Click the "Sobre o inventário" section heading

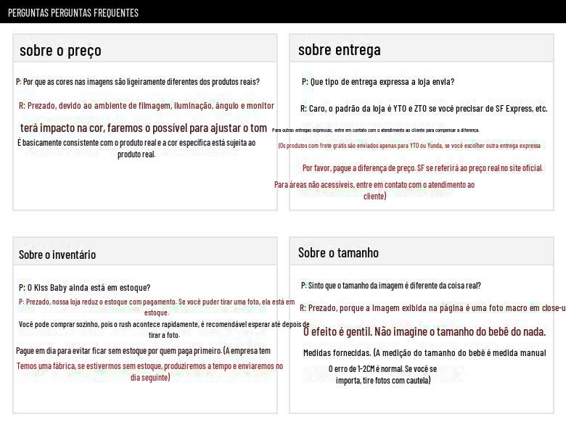[x=57, y=255]
